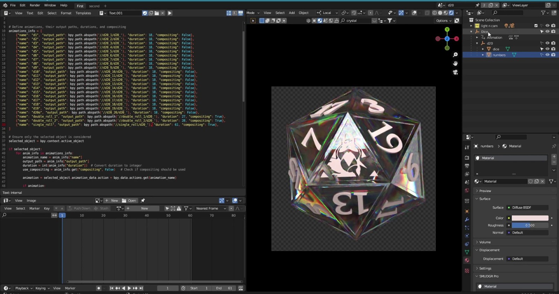Toggle word wrap in text editor
The width and height of the screenshot is (559, 294).
pyautogui.click(x=235, y=13)
